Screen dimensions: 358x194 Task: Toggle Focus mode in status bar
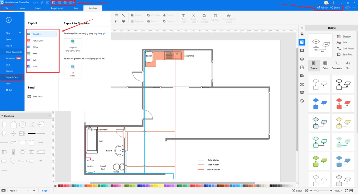297,191
